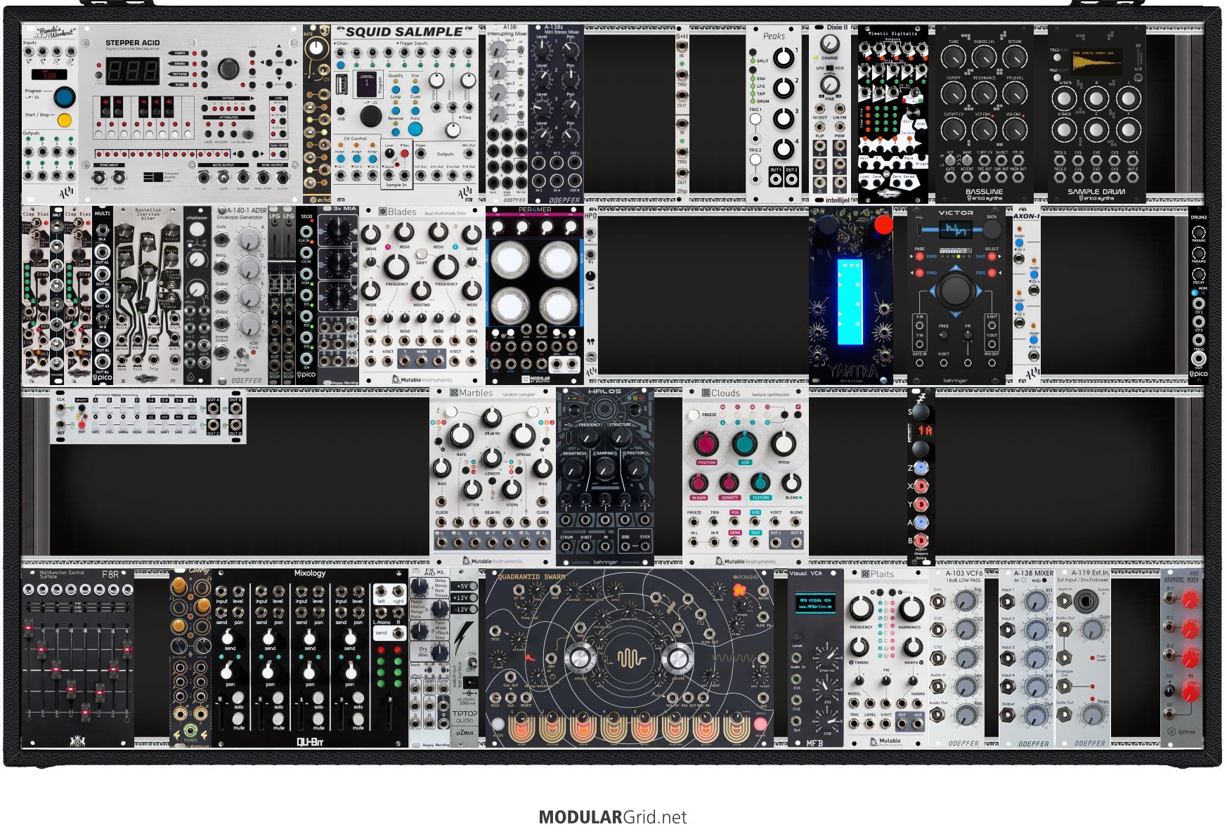Viewport: 1227px width, 832px height.
Task: Turn the STEPS knob on Marbles
Action: click(x=512, y=489)
